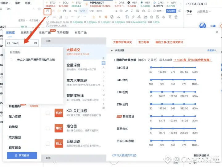Clear the macd search text
Screen dimensions: 222x167
tap(35, 43)
